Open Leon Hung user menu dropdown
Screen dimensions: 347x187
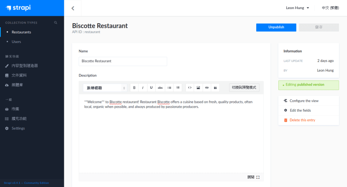(x=297, y=8)
